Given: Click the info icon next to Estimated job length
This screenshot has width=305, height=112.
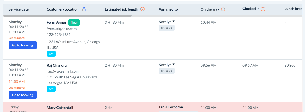Looking at the screenshot, I should coord(142,9).
